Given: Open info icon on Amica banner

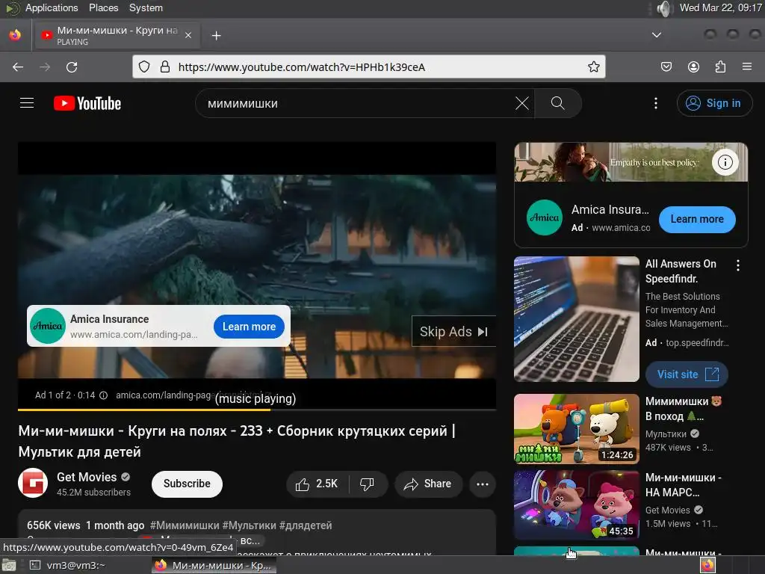Looking at the screenshot, I should (x=725, y=162).
